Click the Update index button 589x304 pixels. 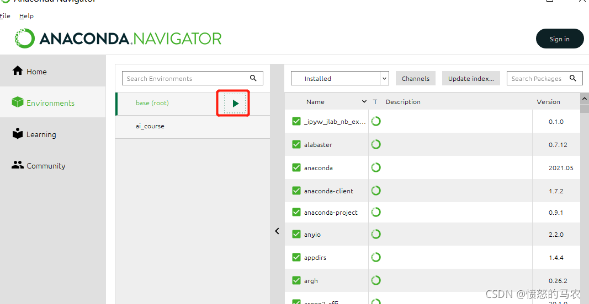(471, 78)
